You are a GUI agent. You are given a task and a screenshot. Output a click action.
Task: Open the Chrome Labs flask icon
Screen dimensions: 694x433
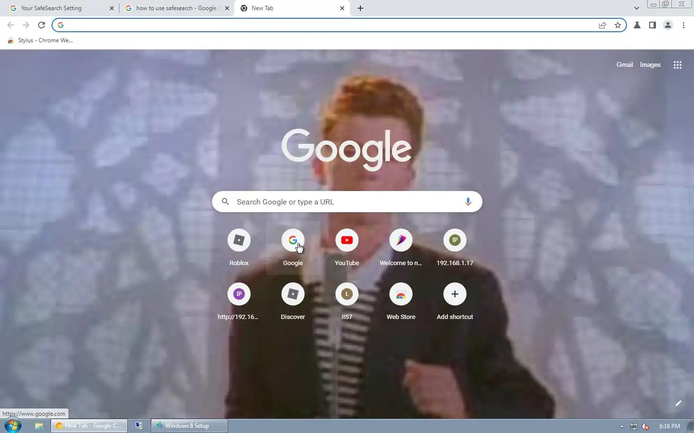(x=637, y=25)
